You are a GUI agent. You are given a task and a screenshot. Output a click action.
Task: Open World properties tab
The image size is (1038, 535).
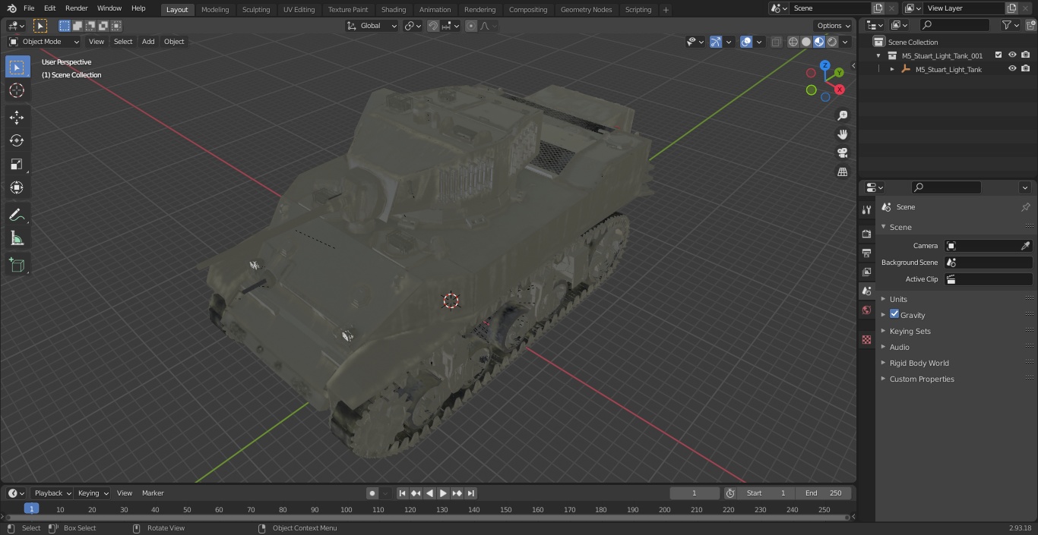pyautogui.click(x=866, y=310)
